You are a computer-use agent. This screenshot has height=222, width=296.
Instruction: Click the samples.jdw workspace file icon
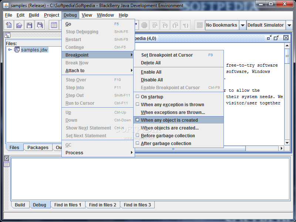pos(17,50)
